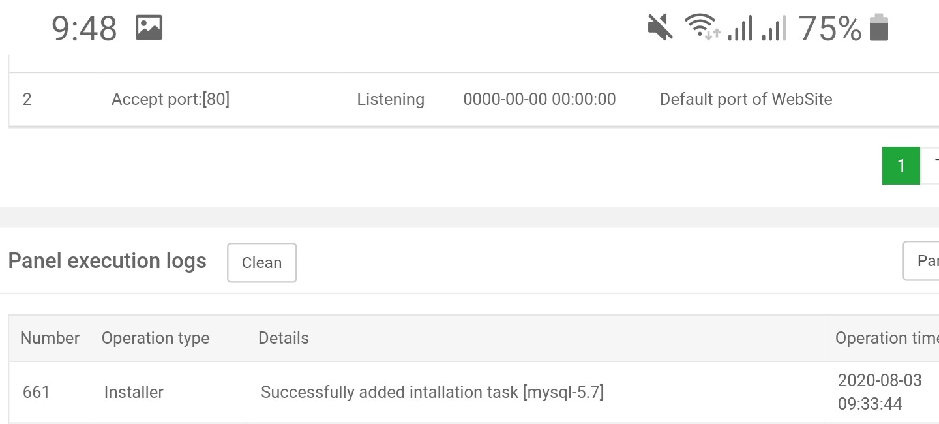Click the Details column header
Screen dimensions: 939x424
tap(284, 338)
